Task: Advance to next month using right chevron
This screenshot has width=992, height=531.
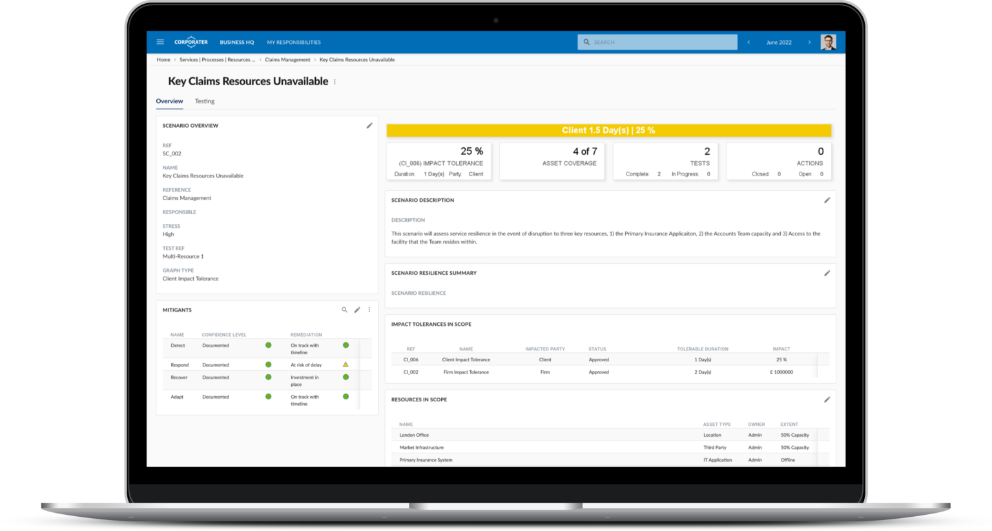Action: point(809,42)
